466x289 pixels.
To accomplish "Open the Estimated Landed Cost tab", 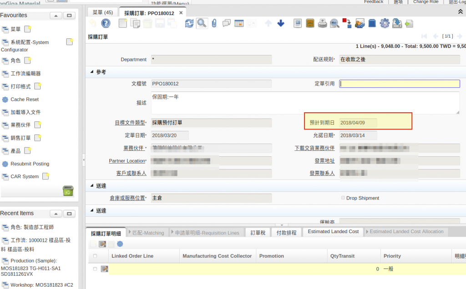I will 333,231.
